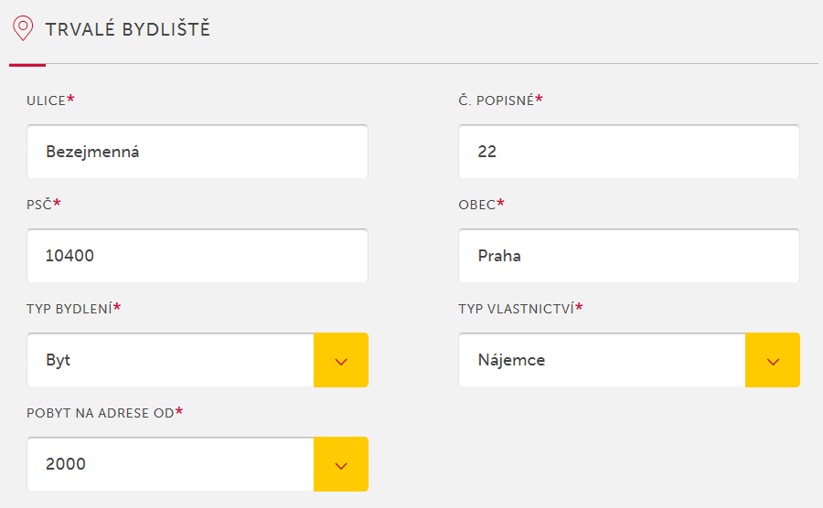Click the yellow chevron of Typ bydlení
Screen dimensions: 823x508
click(341, 360)
